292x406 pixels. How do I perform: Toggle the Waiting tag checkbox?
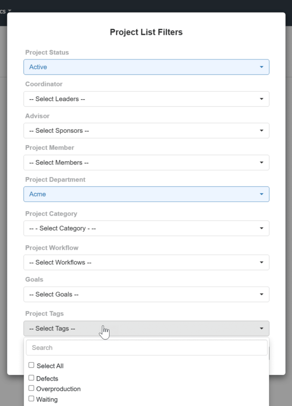(x=32, y=399)
